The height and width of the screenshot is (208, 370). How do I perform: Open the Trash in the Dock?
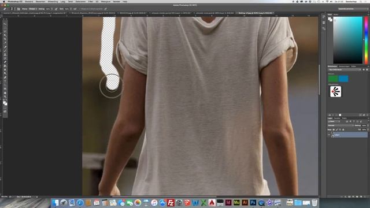pyautogui.click(x=314, y=203)
